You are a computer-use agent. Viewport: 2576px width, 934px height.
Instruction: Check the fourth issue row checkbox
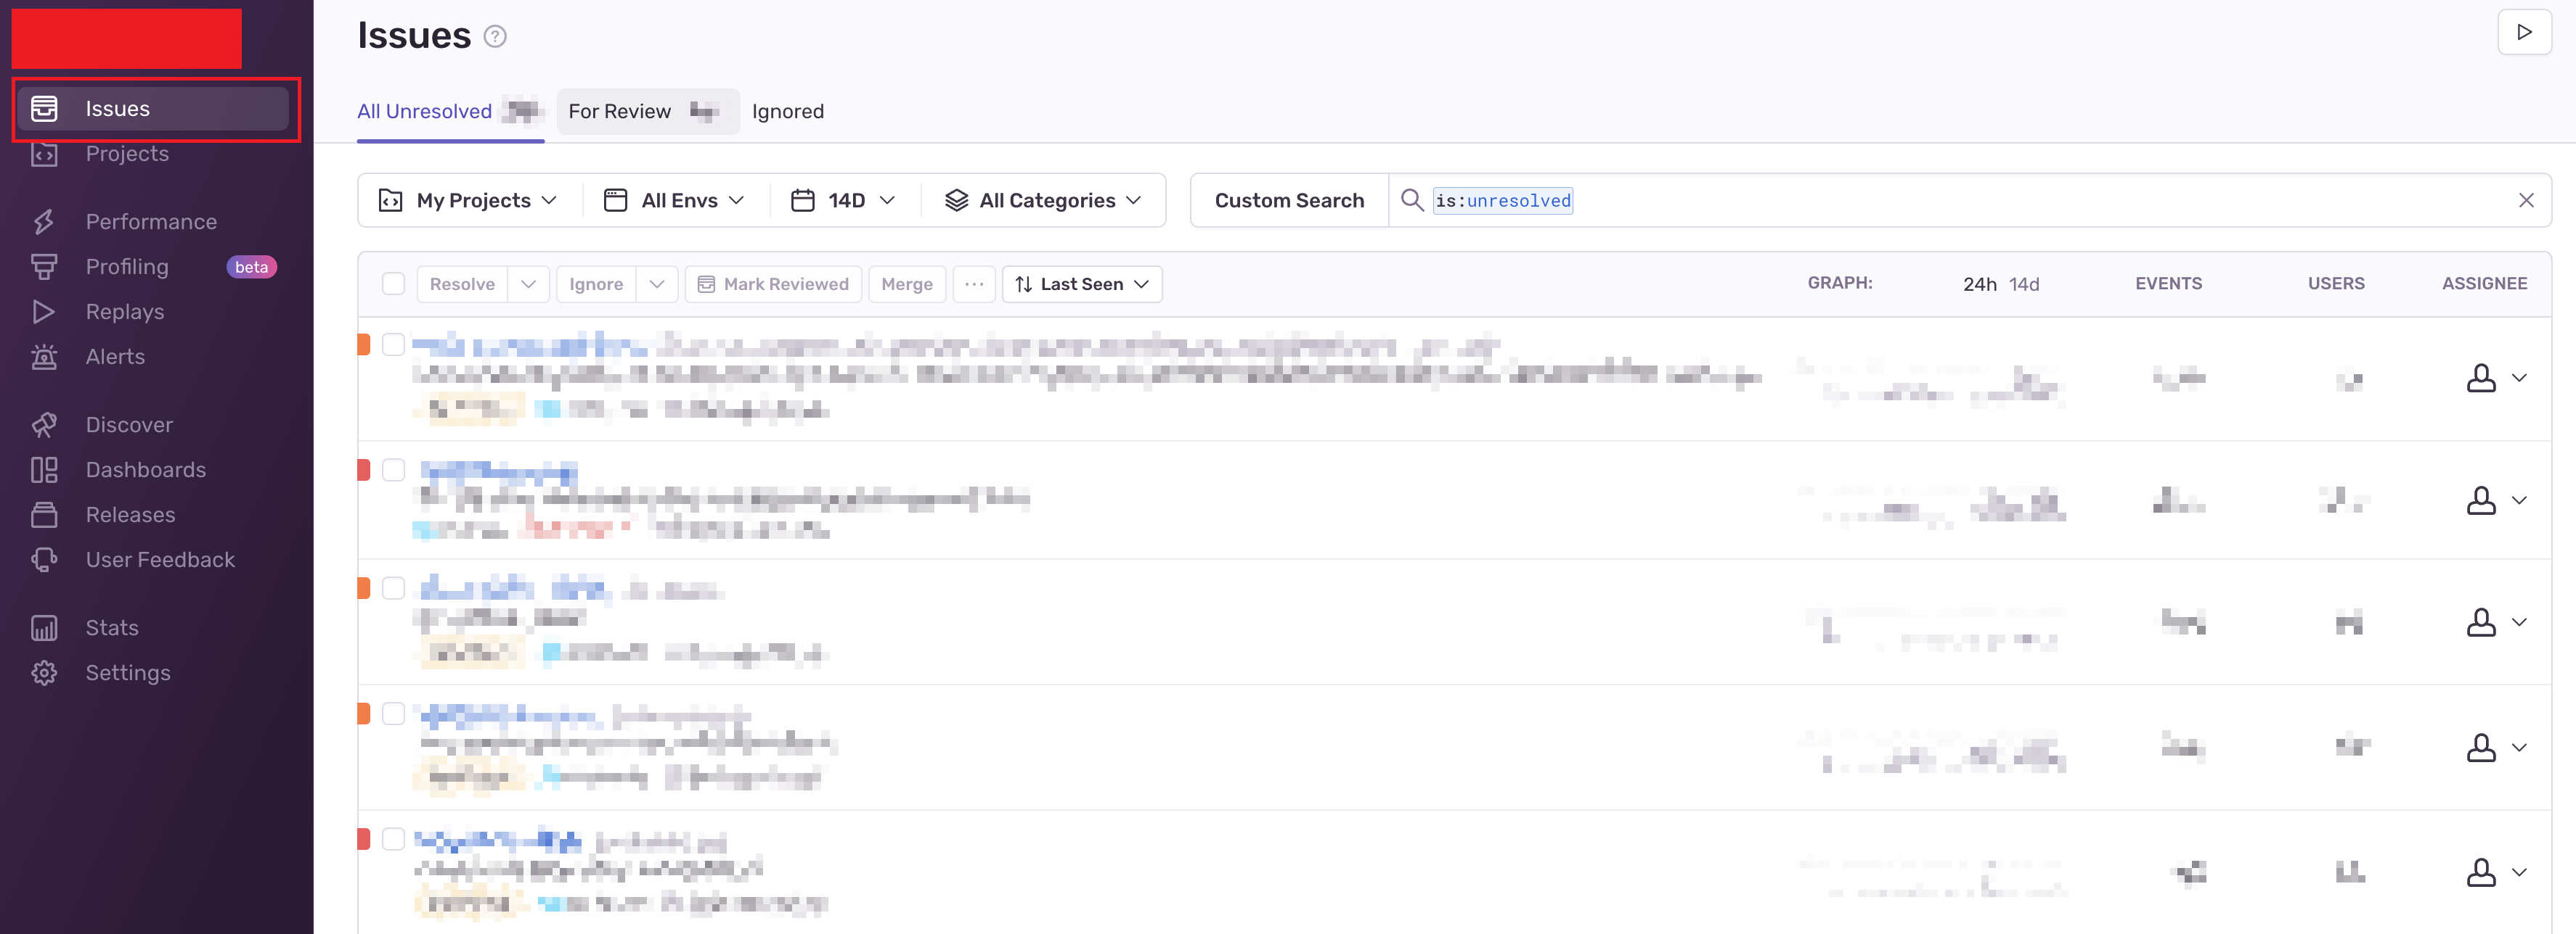click(393, 714)
